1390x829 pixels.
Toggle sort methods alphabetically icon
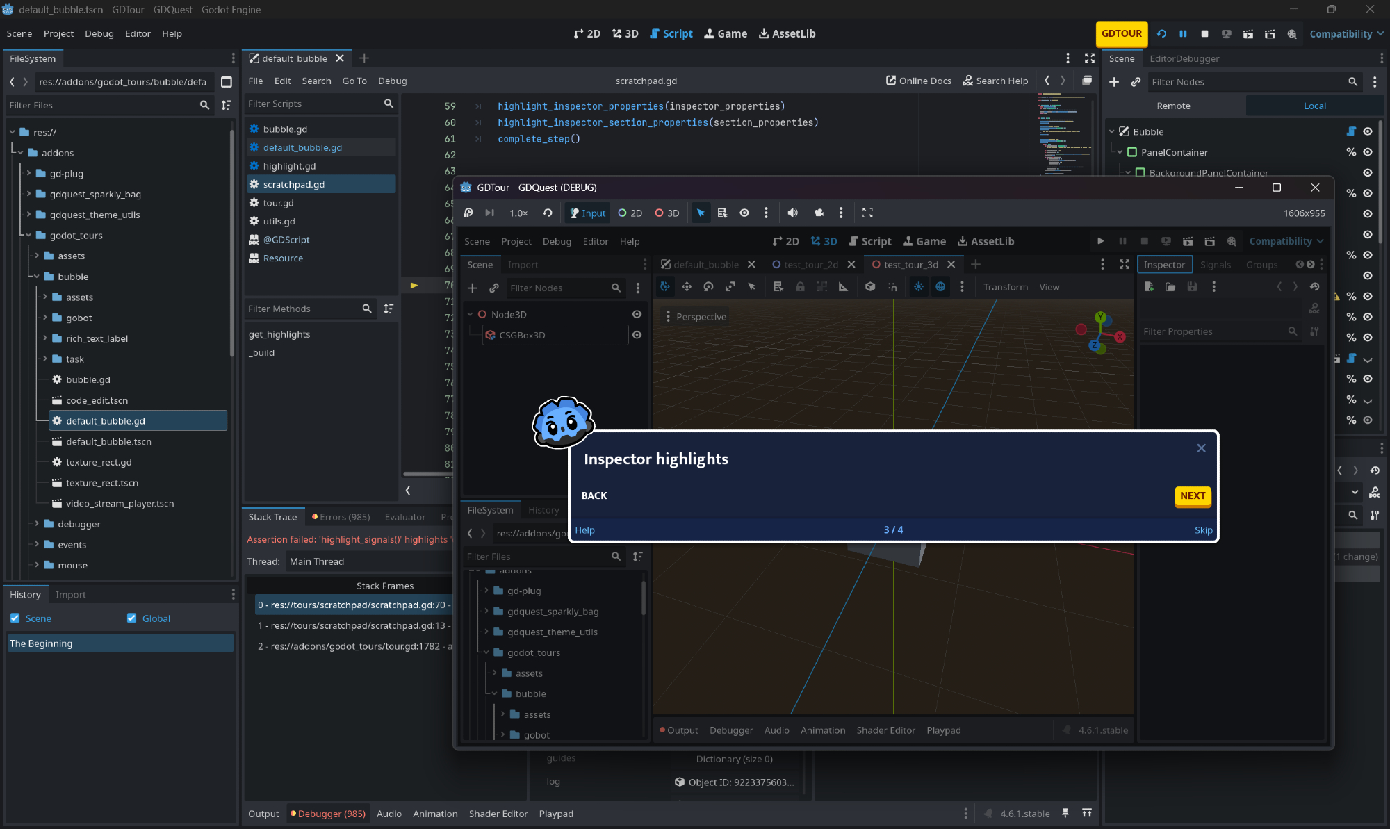389,309
